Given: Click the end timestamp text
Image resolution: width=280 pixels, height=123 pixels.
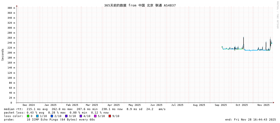Looking at the screenshot, I should [x=250, y=120].
